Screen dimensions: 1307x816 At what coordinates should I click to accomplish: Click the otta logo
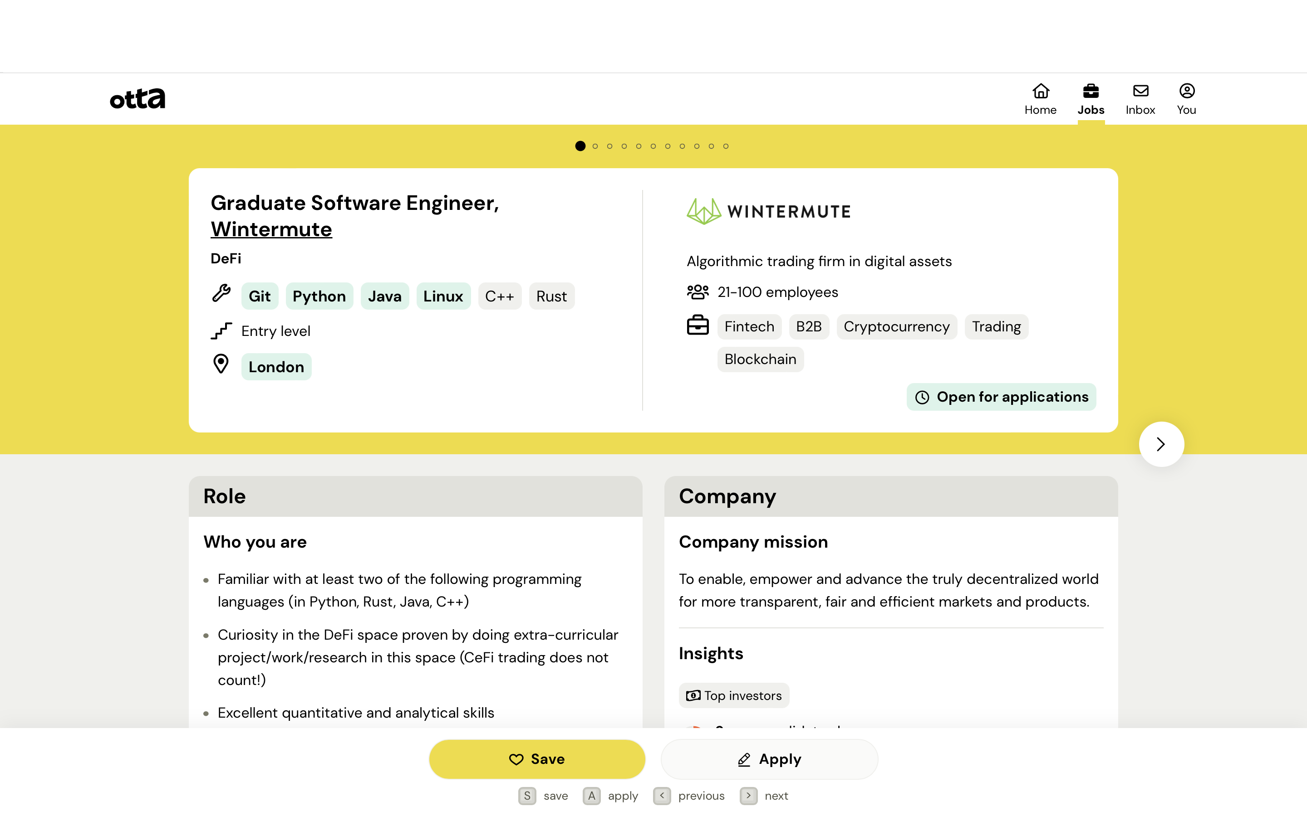point(137,98)
